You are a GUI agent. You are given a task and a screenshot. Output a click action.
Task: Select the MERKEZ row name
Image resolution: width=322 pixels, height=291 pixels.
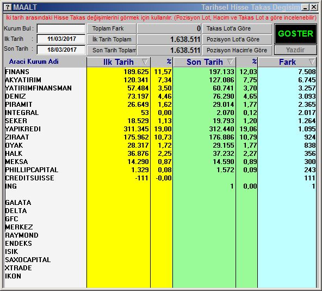[19, 227]
